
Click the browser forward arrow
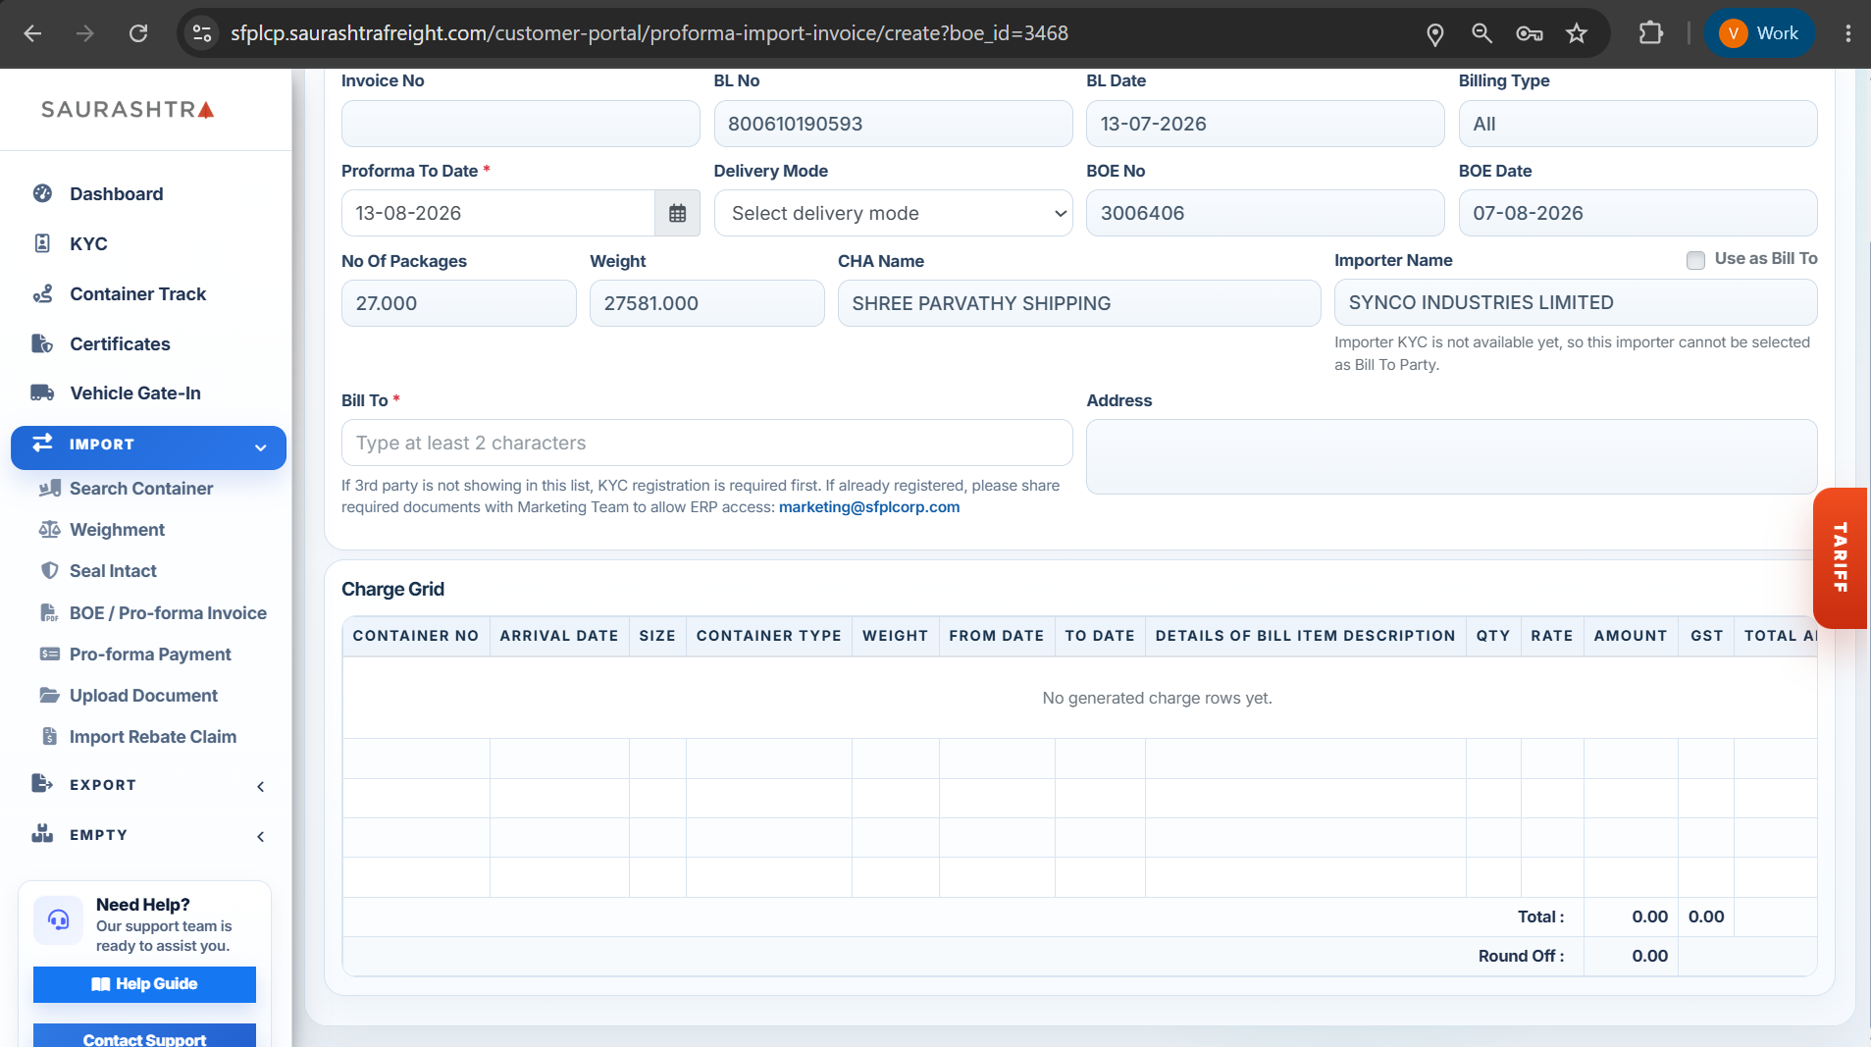(x=85, y=33)
